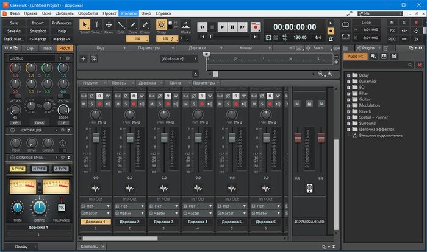This screenshot has height=252, width=427.
Task: Switch to the Clip inspector tab
Action: (30, 48)
